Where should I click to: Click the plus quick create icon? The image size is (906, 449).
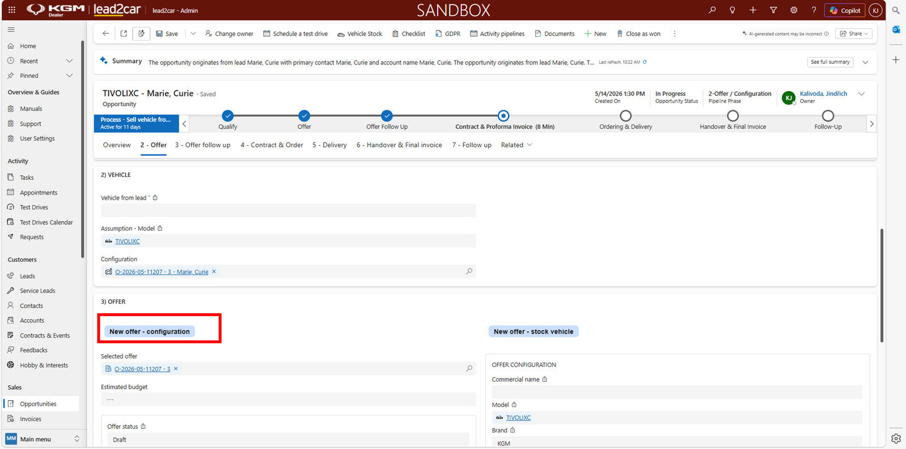pos(753,10)
